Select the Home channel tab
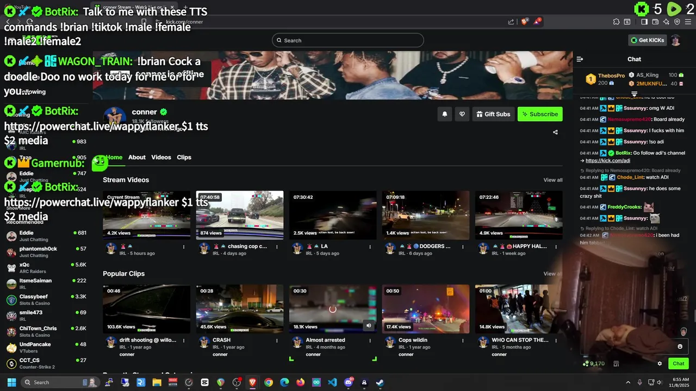This screenshot has height=391, width=696. click(114, 157)
